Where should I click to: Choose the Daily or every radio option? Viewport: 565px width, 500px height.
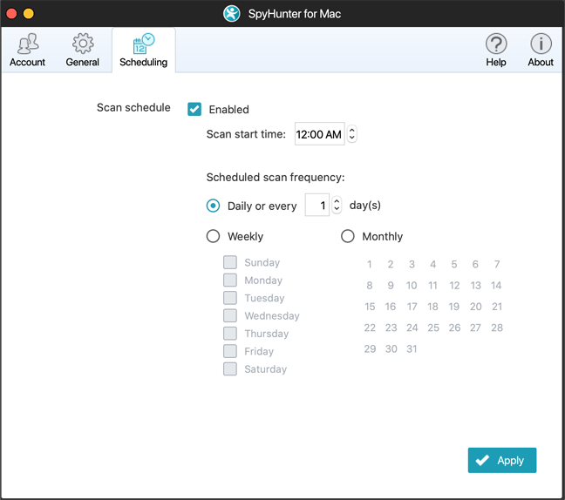point(213,206)
